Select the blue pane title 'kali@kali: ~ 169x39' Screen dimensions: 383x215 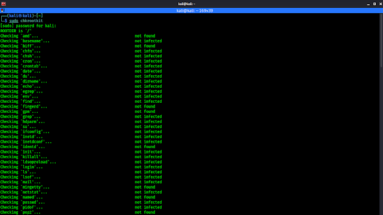(194, 11)
